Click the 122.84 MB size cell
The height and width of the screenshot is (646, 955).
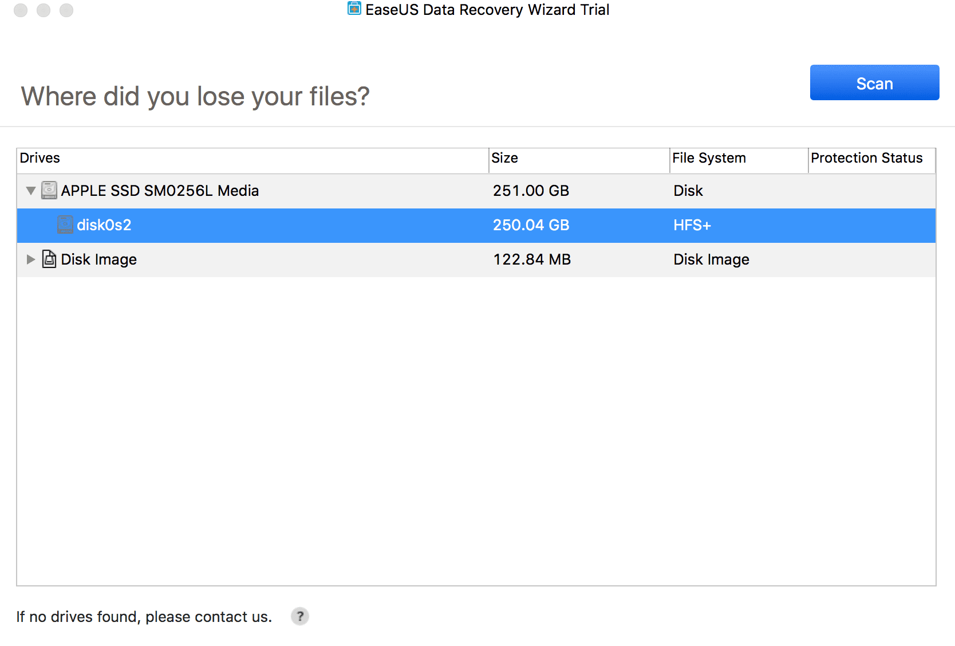(x=532, y=259)
